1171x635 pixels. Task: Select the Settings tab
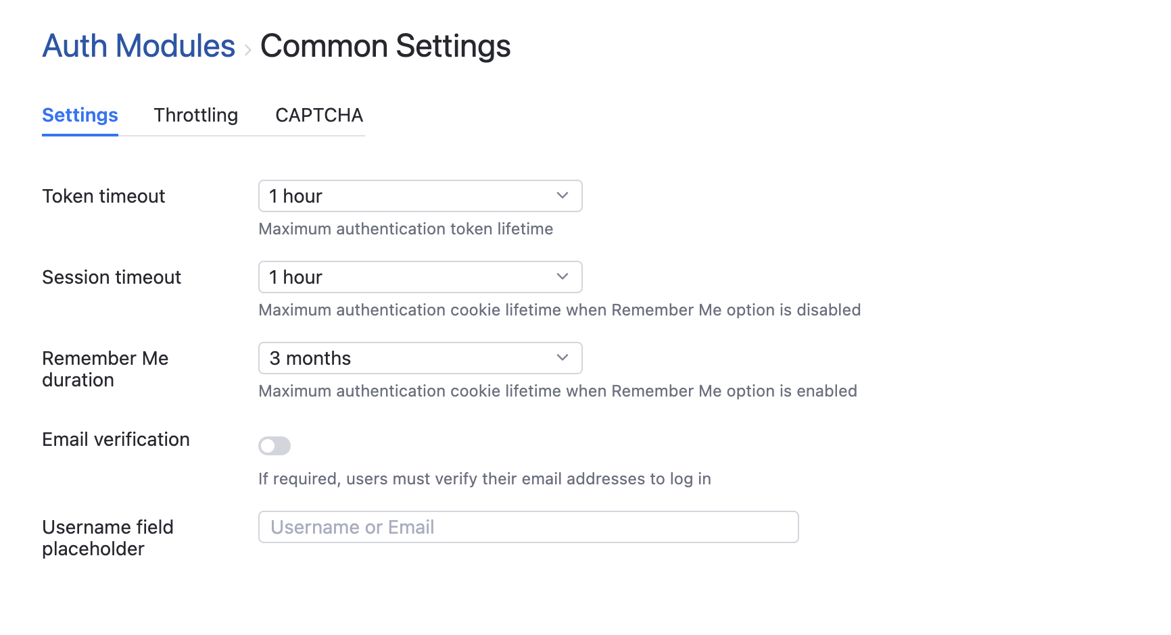[80, 115]
